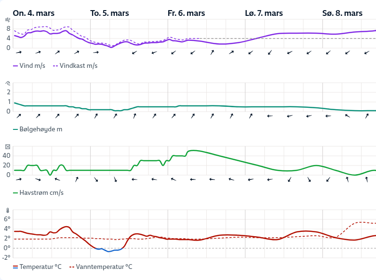Click the red-blue swatch beside 'Temperatur °C'
This screenshot has width=376, height=280.
15,267
